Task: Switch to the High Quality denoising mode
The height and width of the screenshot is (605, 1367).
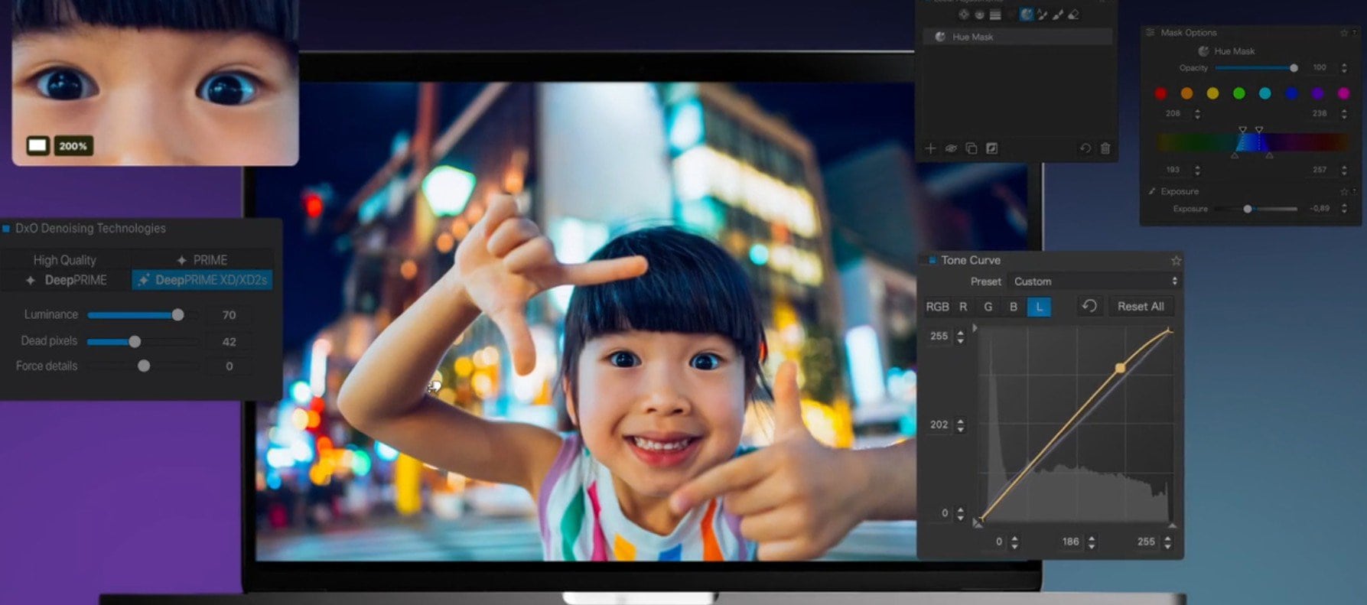Action: click(x=65, y=260)
